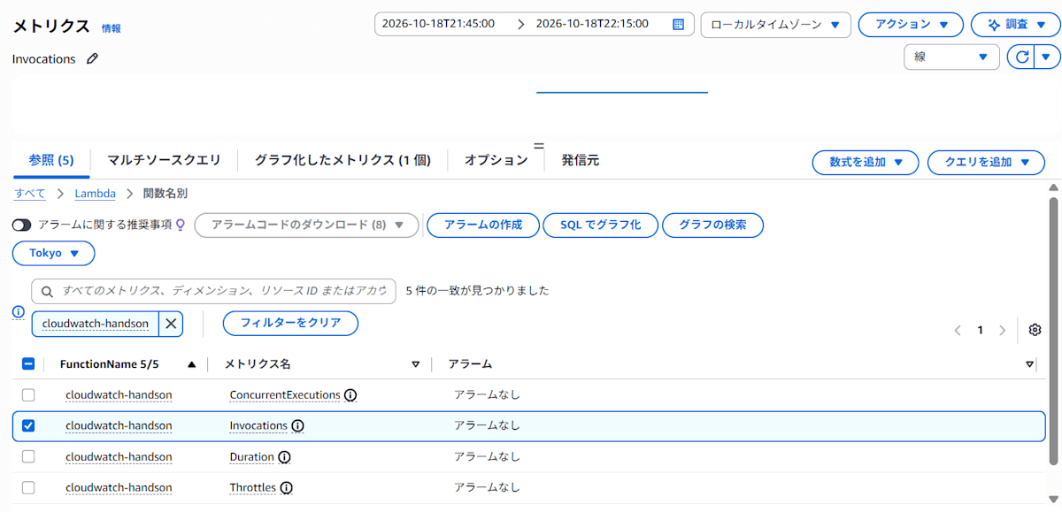The width and height of the screenshot is (1062, 512).
Task: Click cloudwatch-handson in ConcurrentExecutions row
Action: [119, 395]
